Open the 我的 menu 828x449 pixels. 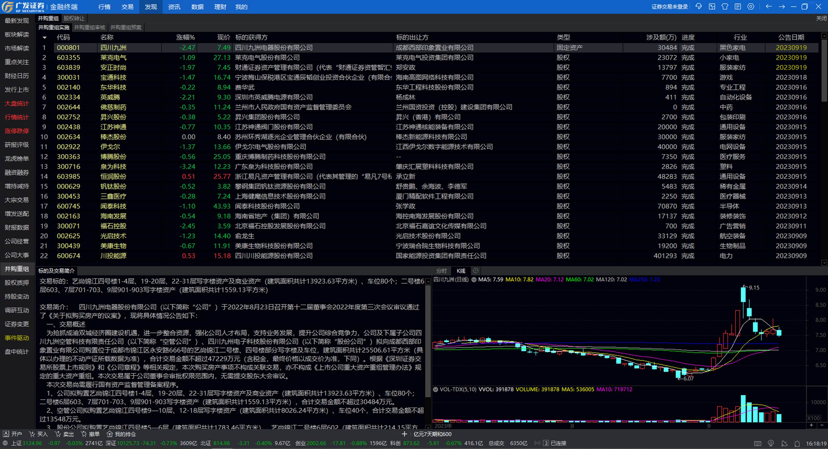(x=241, y=7)
